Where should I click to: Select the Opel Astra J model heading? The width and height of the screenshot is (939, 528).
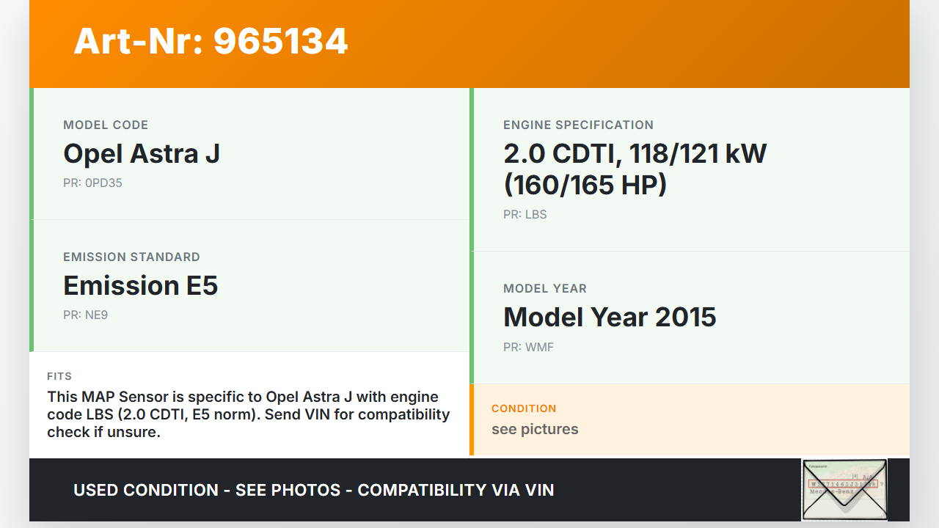(142, 154)
